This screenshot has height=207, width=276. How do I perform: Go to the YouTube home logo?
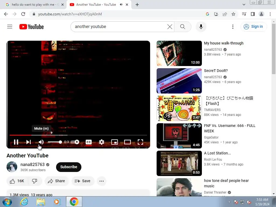(x=32, y=27)
